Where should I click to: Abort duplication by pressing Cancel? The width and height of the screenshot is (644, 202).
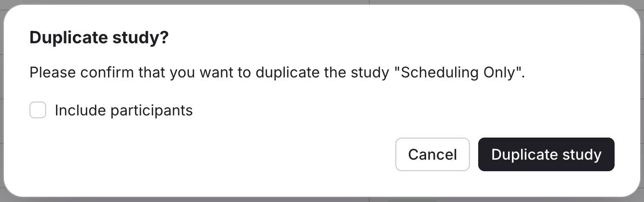(432, 154)
